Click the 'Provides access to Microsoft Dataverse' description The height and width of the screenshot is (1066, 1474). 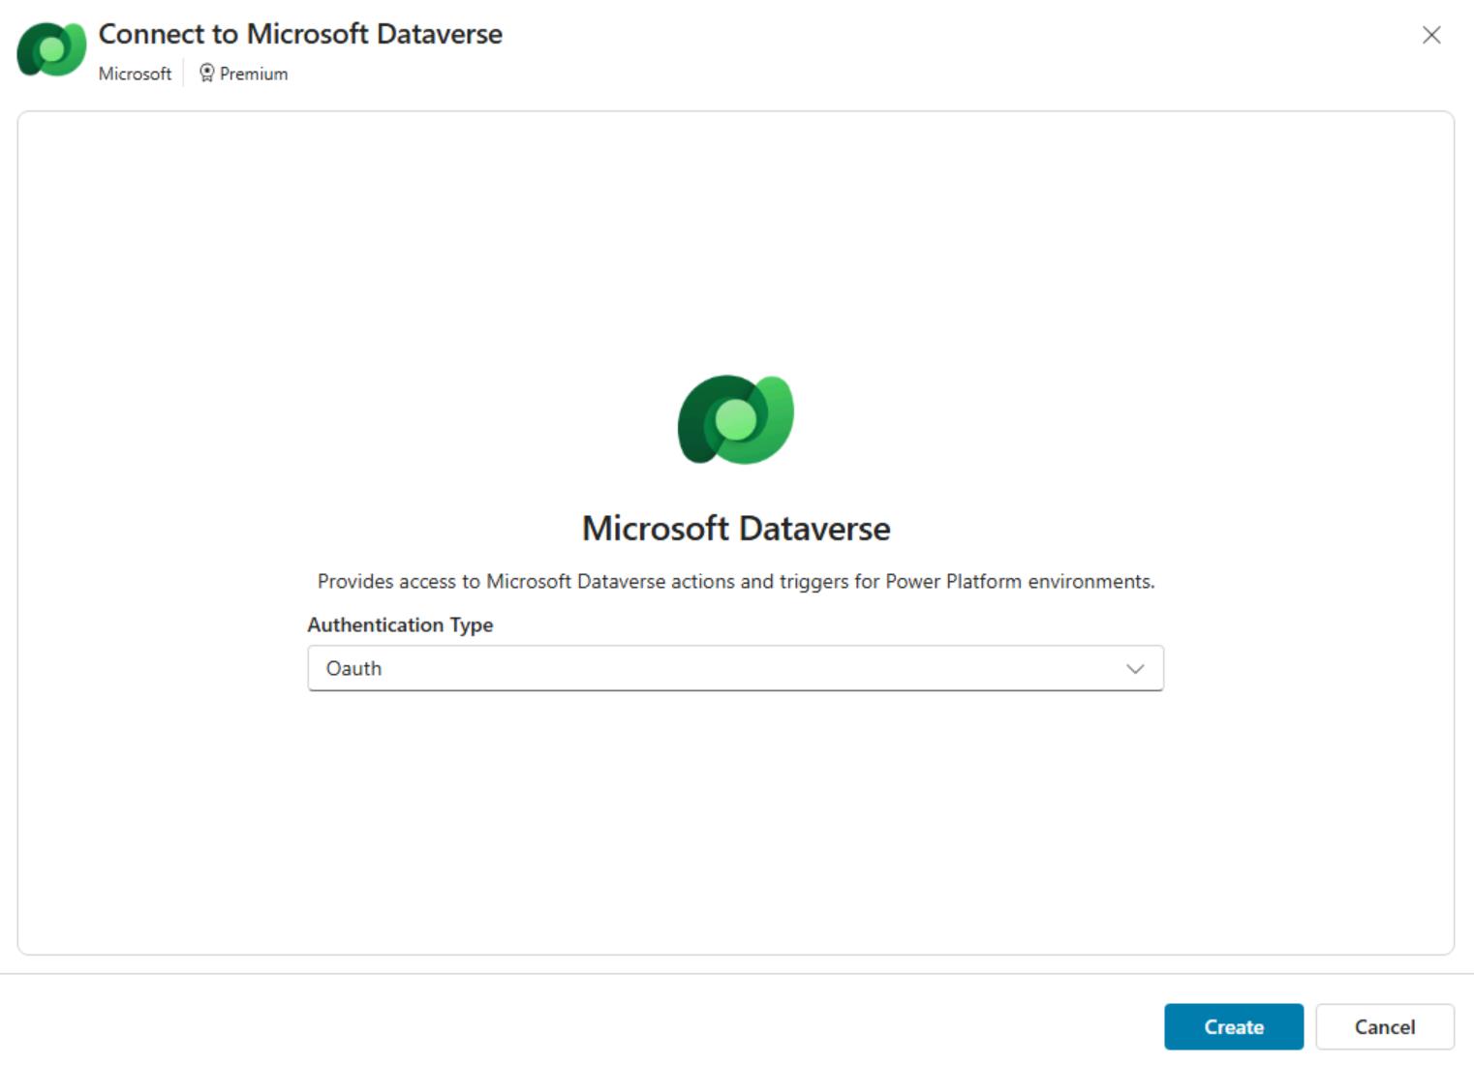(x=735, y=582)
